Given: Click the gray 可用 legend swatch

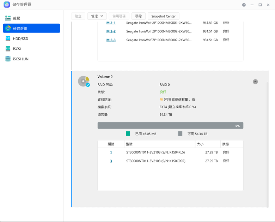Looking at the screenshot, I should [180, 134].
